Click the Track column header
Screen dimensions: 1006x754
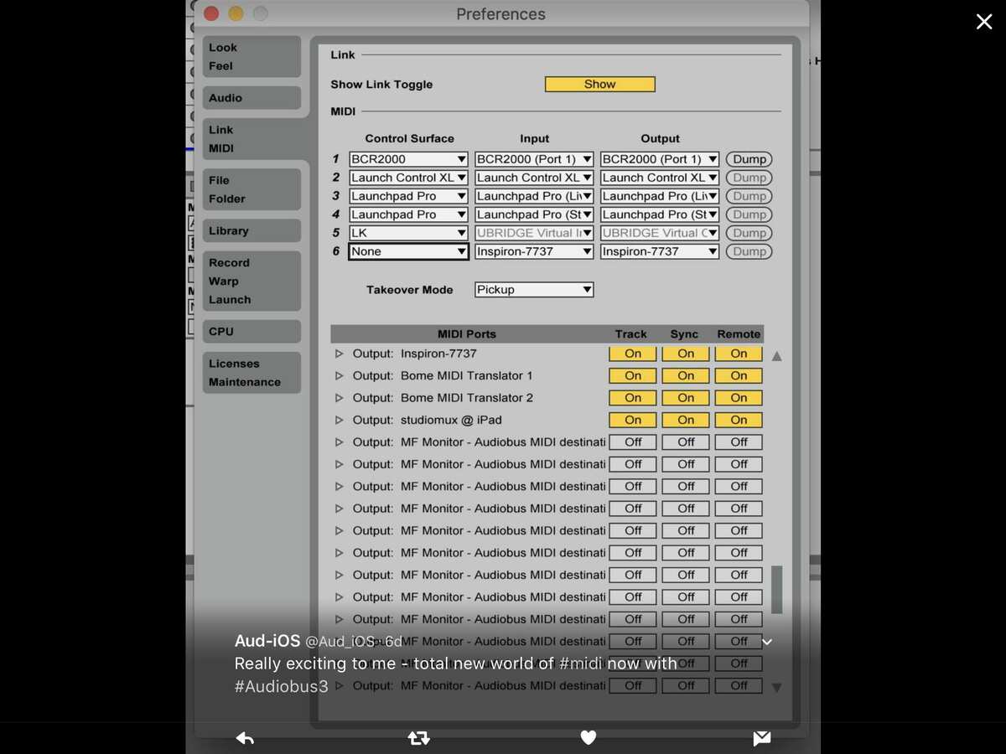click(630, 334)
